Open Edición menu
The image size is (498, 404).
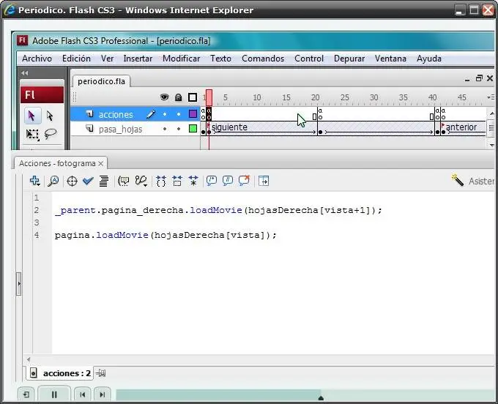[x=76, y=59]
